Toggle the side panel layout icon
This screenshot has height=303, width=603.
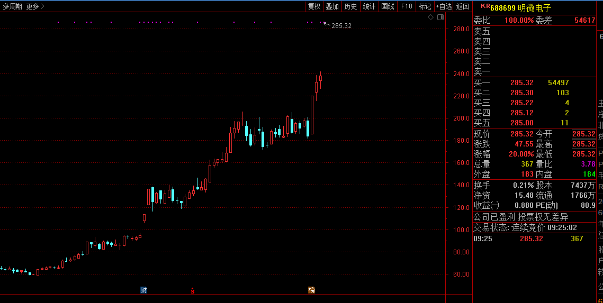tap(440, 17)
